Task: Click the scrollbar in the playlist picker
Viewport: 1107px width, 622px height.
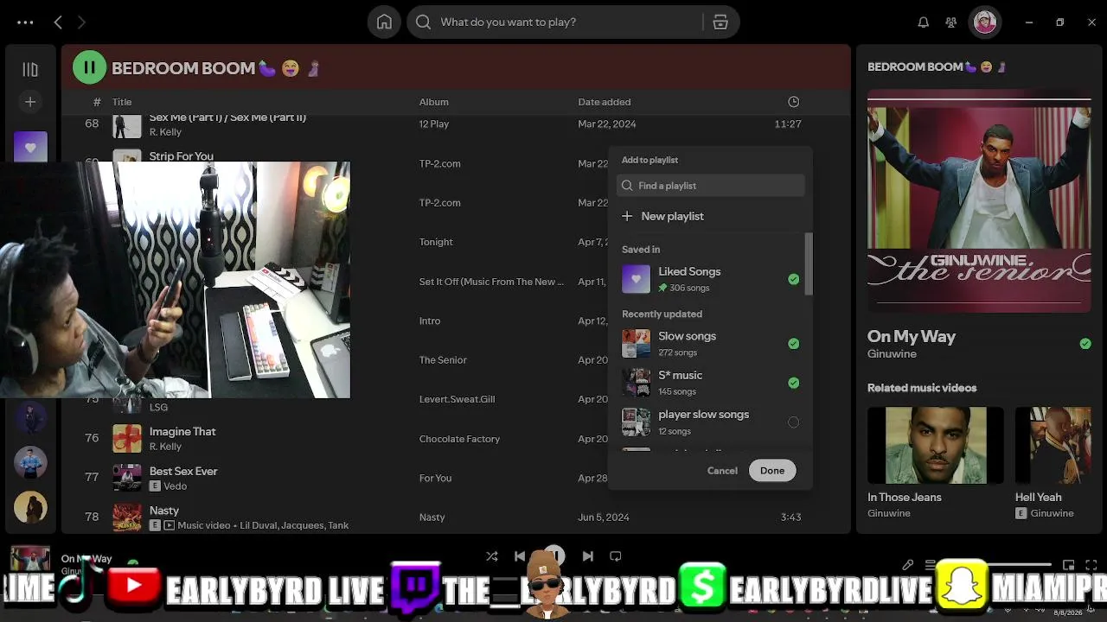Action: pyautogui.click(x=809, y=264)
